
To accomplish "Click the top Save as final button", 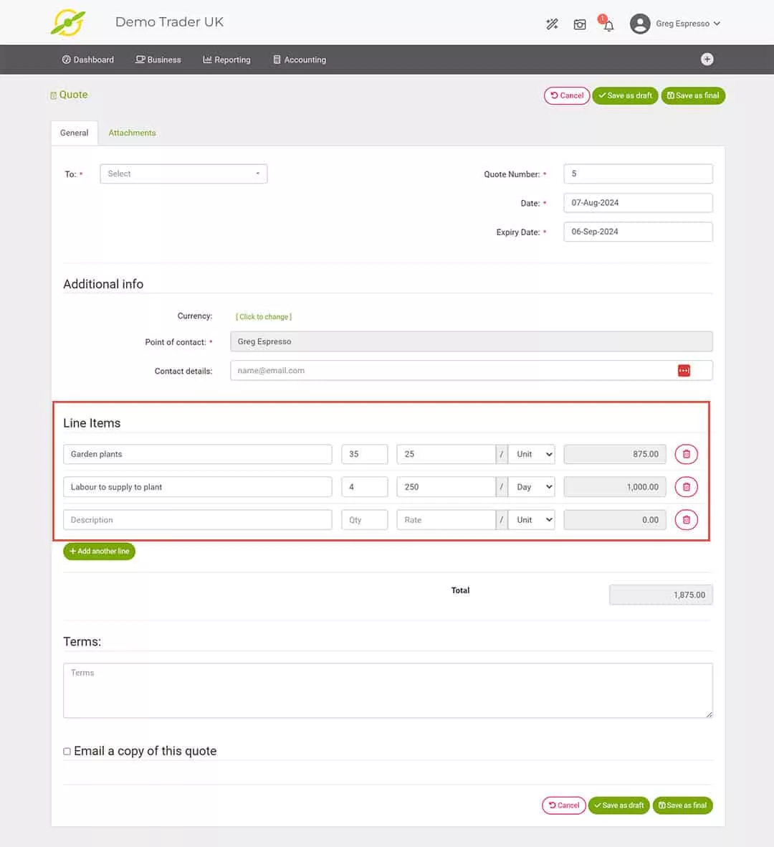I will [x=693, y=95].
